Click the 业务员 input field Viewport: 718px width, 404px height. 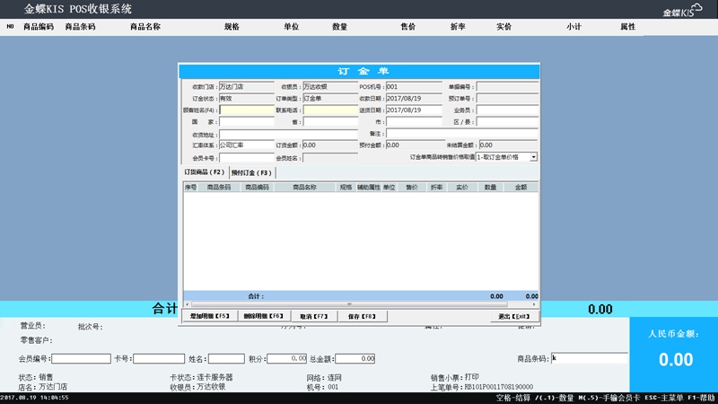pyautogui.click(x=506, y=110)
